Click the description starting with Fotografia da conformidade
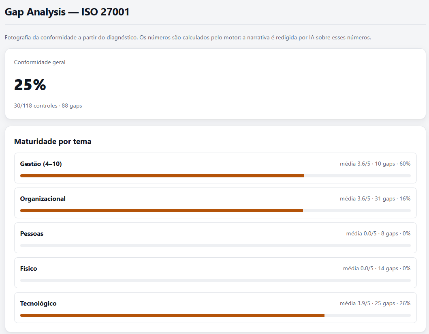The width and height of the screenshot is (429, 334). point(188,37)
